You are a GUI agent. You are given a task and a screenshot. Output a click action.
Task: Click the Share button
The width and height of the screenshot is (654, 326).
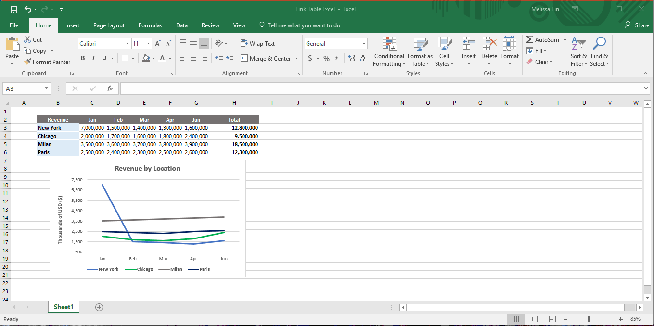pos(637,25)
